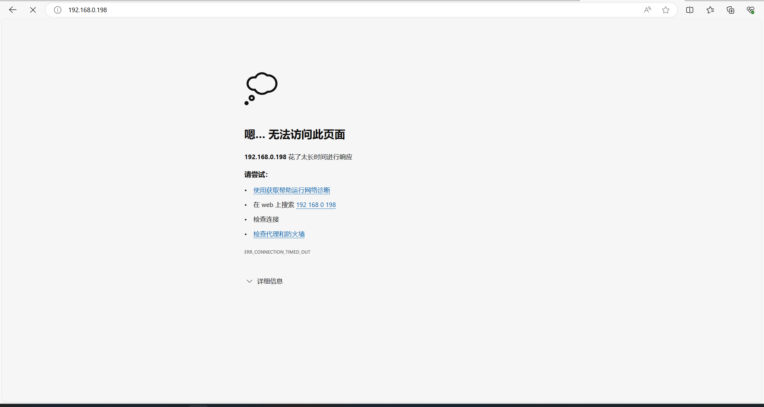Search the web for 192 168 0 198
This screenshot has width=764, height=407.
click(316, 205)
